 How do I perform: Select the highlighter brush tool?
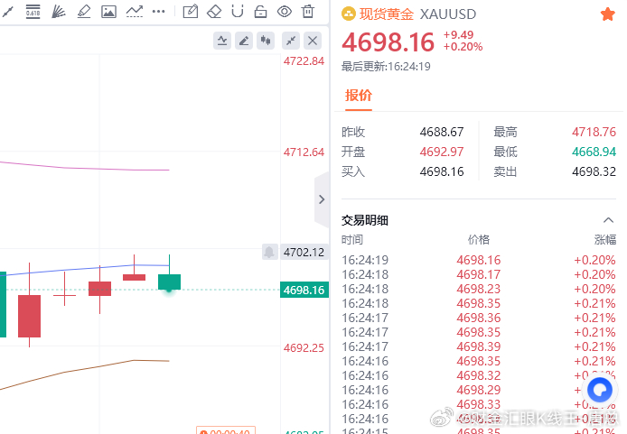pos(84,12)
